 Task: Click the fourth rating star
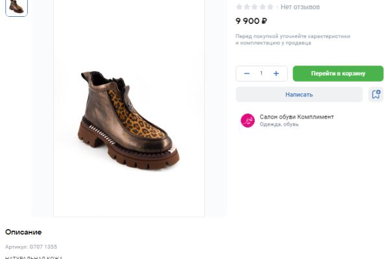click(263, 7)
